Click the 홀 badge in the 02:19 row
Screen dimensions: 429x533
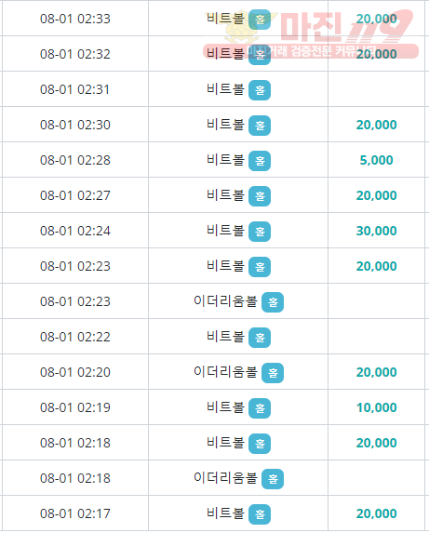260,408
